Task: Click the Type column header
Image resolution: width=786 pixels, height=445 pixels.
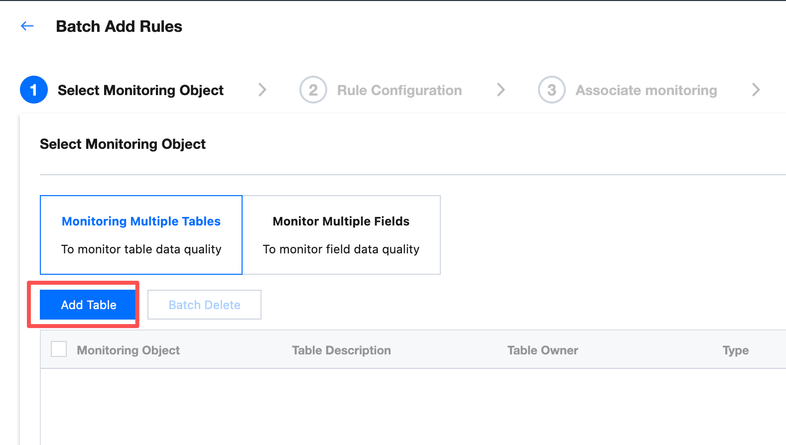Action: (735, 350)
